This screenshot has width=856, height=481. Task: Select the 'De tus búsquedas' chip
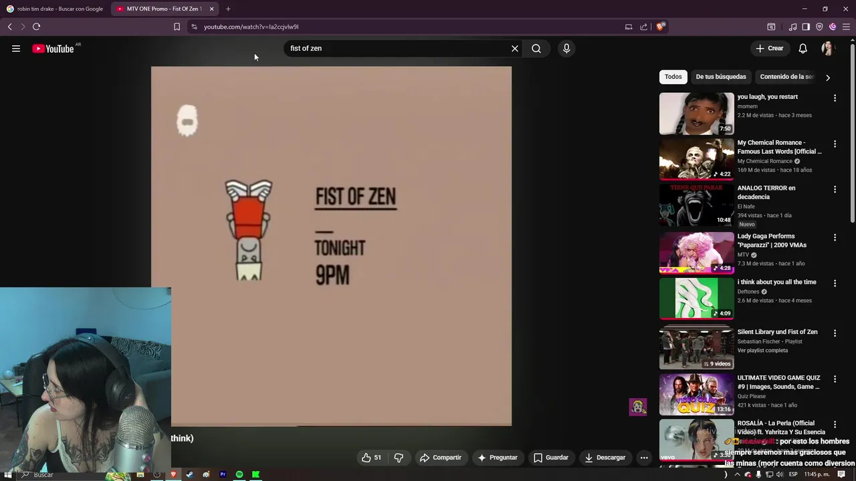click(x=721, y=77)
